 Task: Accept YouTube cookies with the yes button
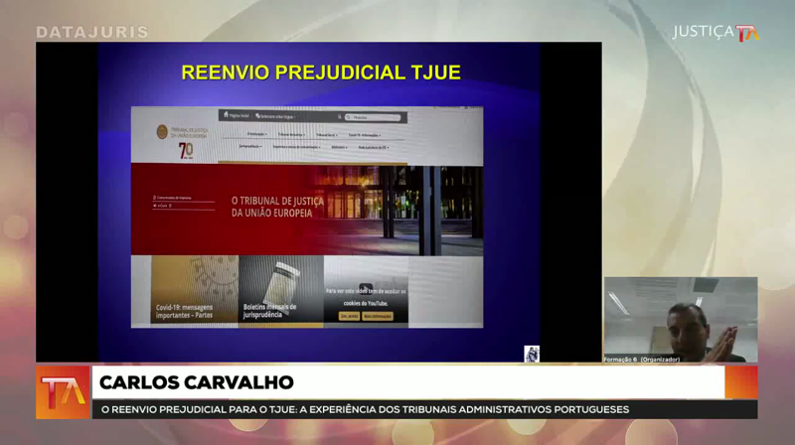(349, 316)
